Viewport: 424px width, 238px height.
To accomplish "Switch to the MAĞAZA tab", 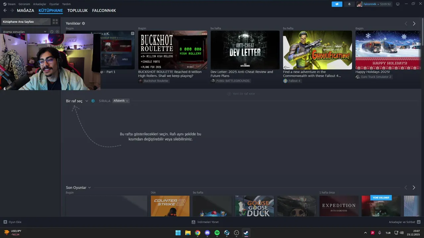I will (26, 11).
